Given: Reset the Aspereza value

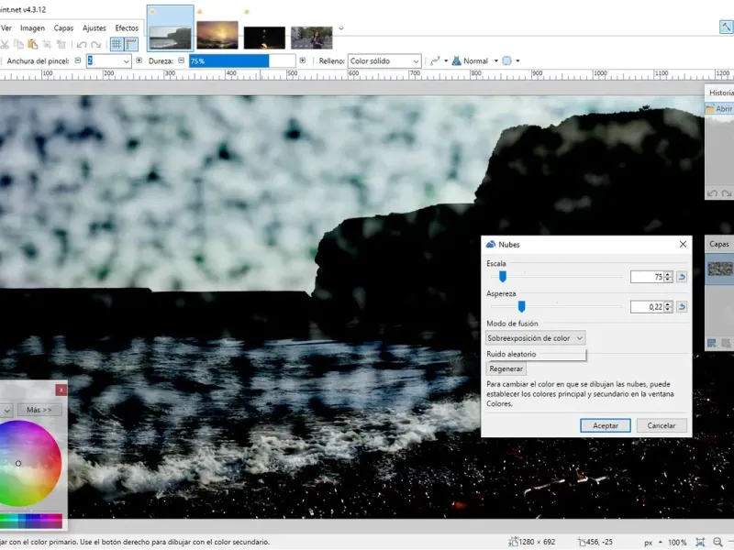Looking at the screenshot, I should click(x=682, y=307).
